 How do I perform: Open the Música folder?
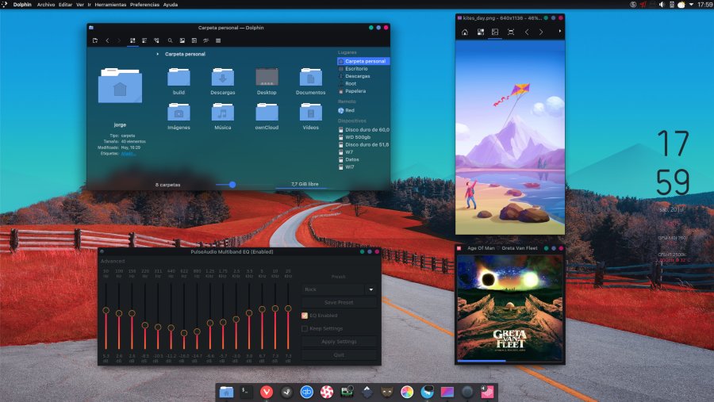(223, 116)
